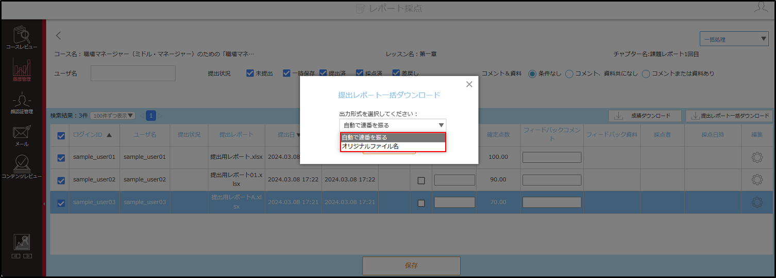Viewport: 776px width, 278px height.
Task: Sort by 提出日 column header
Action: click(x=289, y=135)
